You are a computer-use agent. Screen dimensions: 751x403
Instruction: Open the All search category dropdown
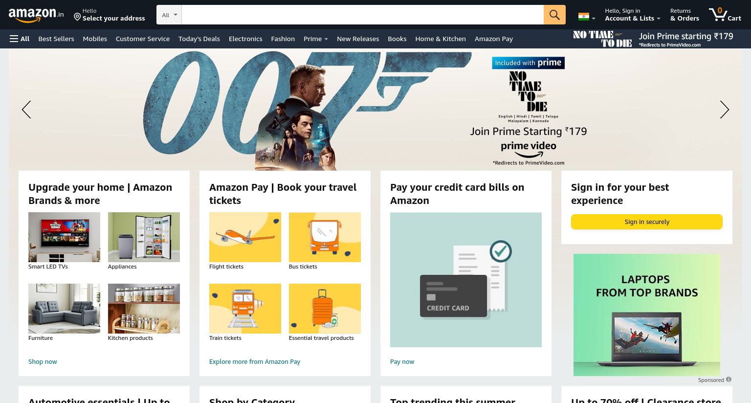[x=169, y=15]
